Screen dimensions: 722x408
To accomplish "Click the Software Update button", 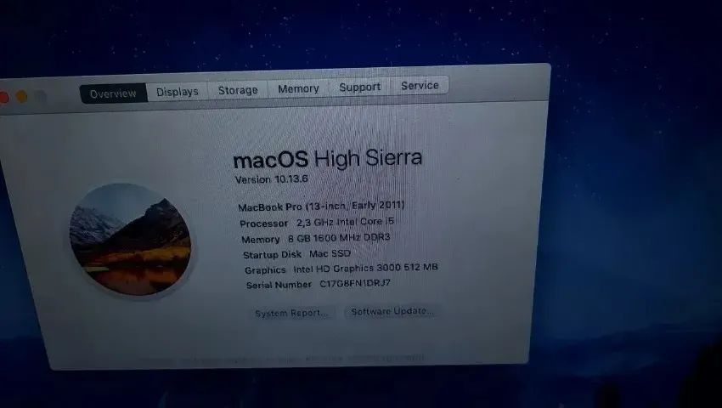I will click(392, 311).
